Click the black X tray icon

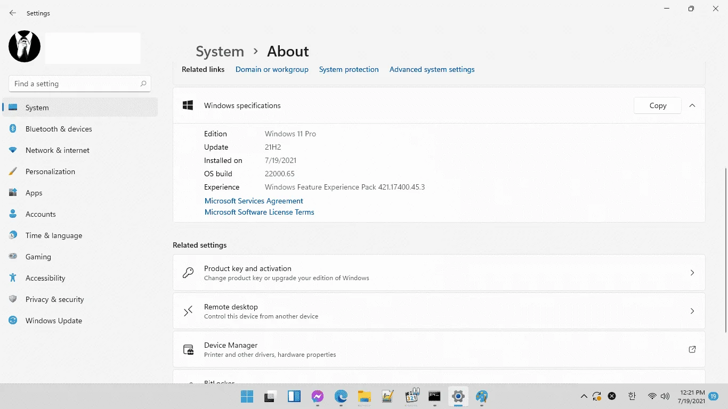(612, 396)
